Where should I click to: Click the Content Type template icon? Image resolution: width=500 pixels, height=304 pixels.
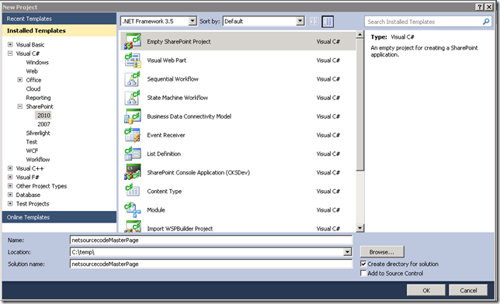[132, 192]
